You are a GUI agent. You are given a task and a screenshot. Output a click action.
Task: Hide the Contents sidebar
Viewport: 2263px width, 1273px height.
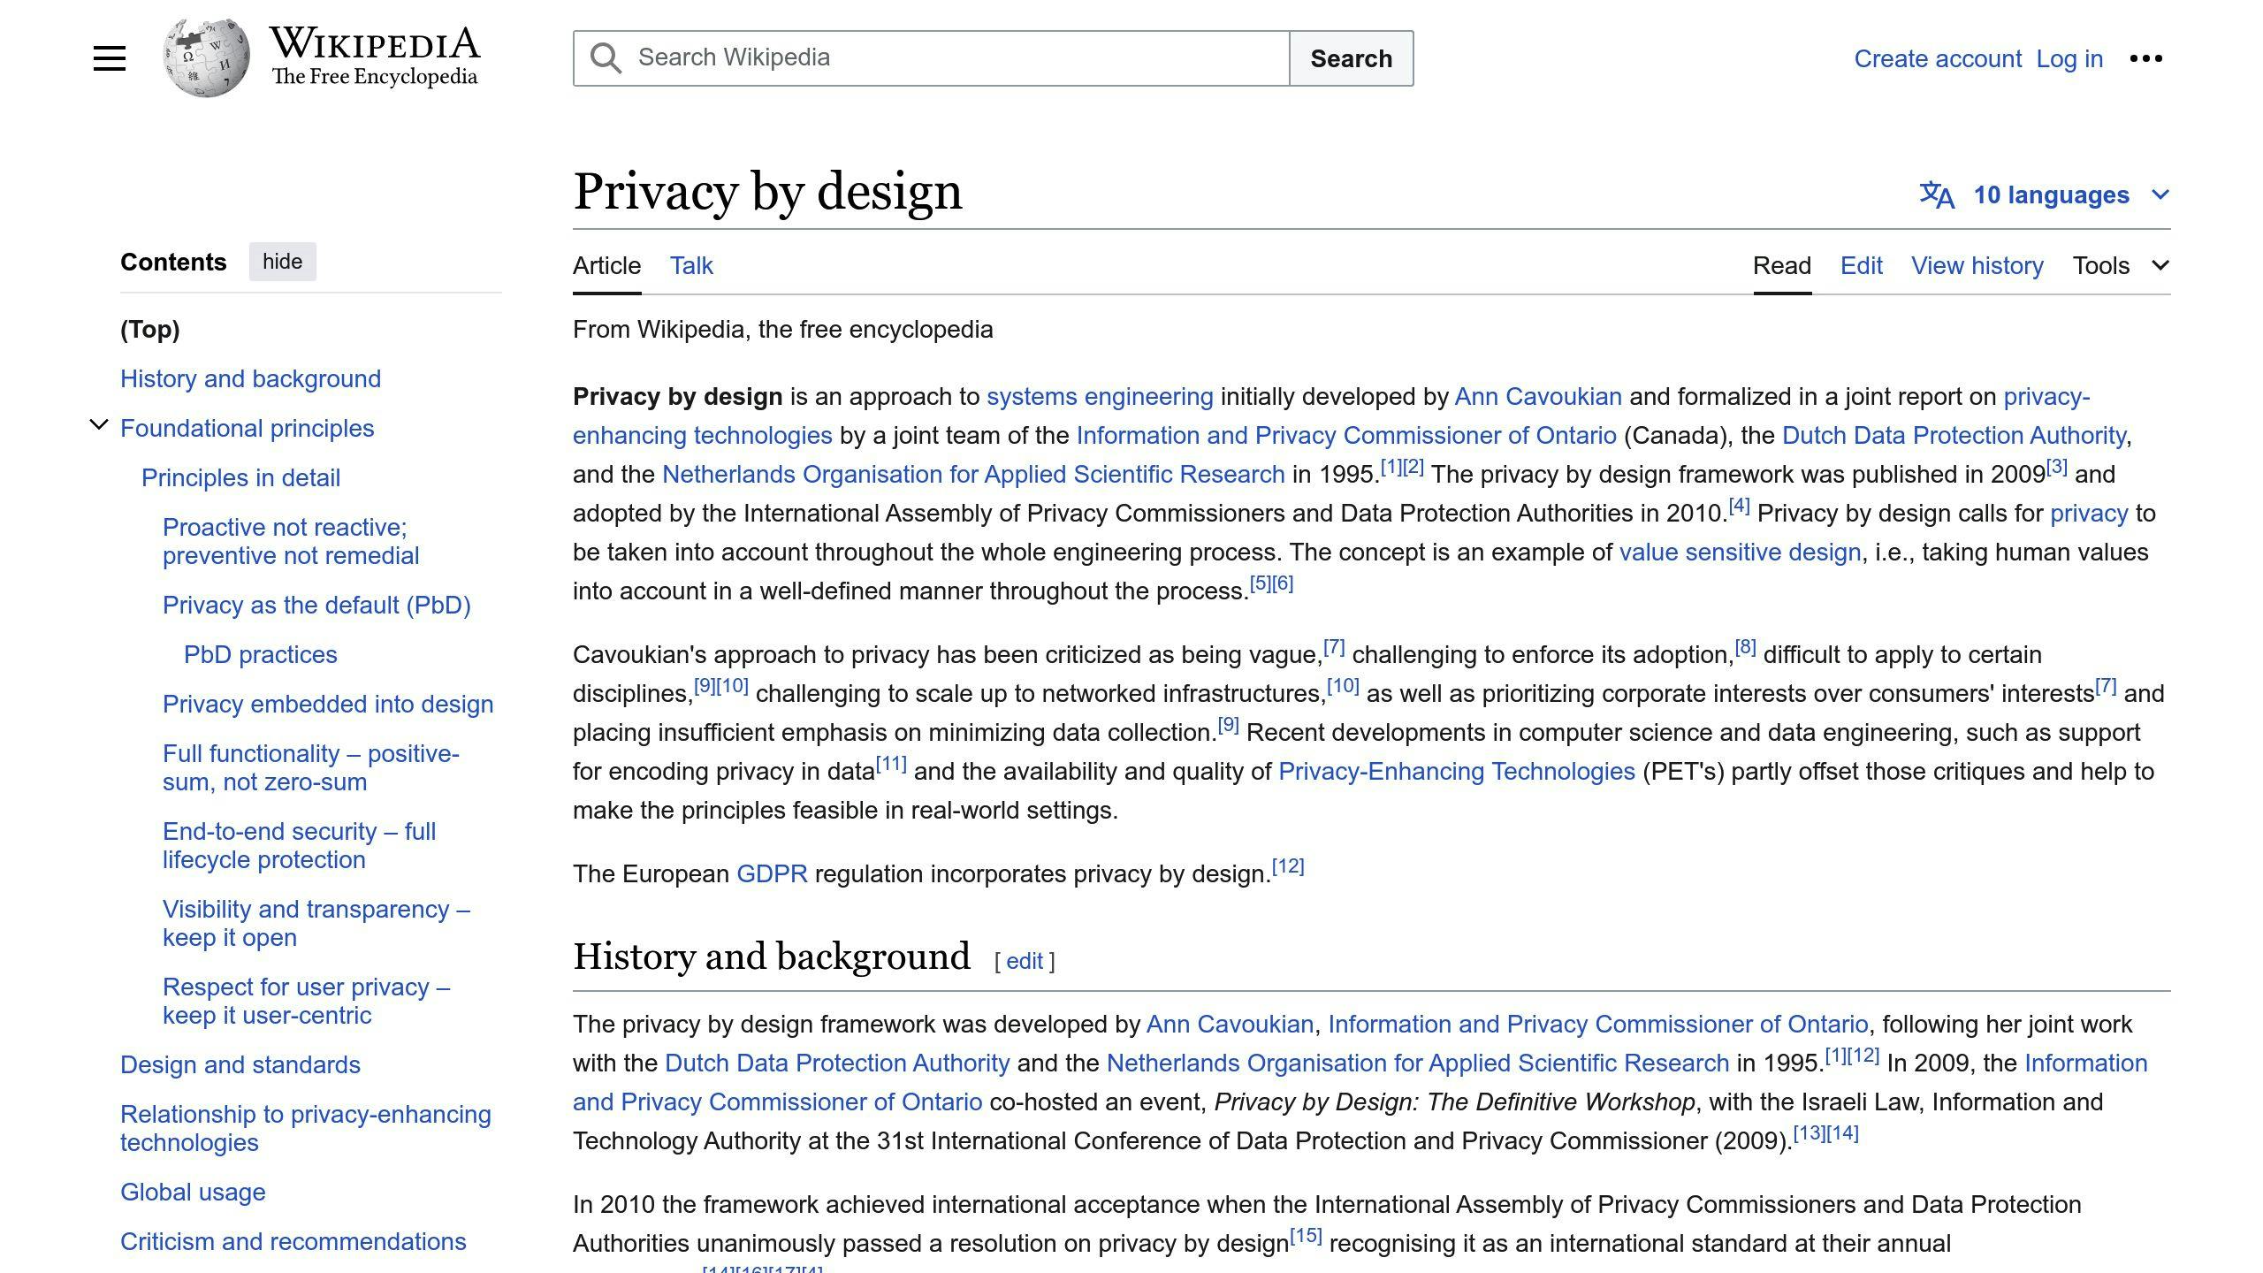(282, 261)
